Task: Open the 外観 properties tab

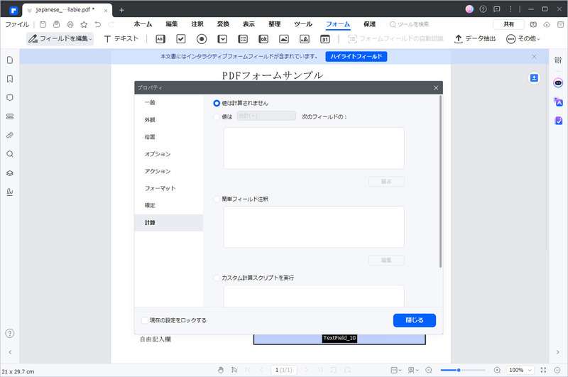Action: point(168,119)
